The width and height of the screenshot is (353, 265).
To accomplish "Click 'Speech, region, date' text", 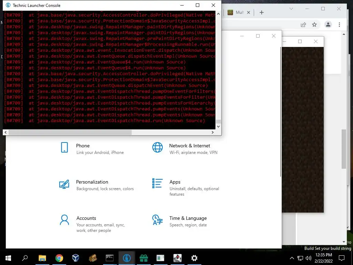I will coord(188,225).
